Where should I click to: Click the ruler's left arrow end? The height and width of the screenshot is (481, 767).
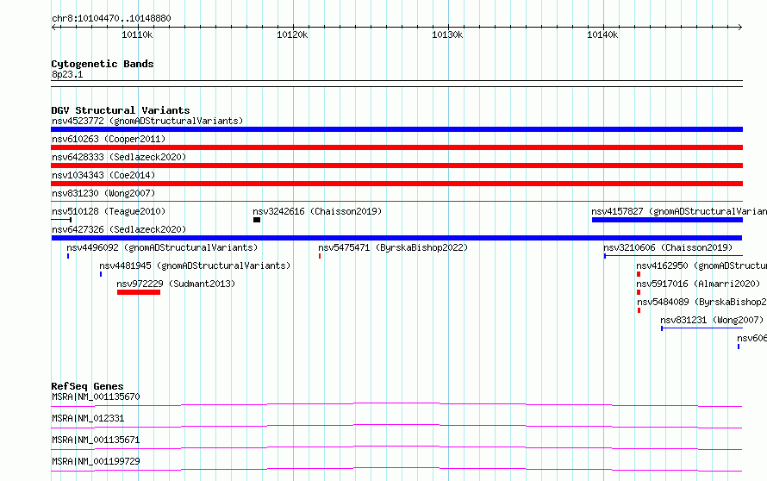click(x=53, y=27)
